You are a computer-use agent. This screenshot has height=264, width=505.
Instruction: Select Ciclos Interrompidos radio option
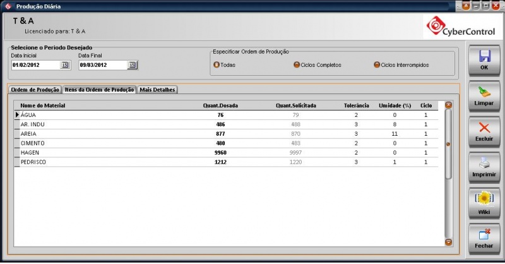pos(377,64)
